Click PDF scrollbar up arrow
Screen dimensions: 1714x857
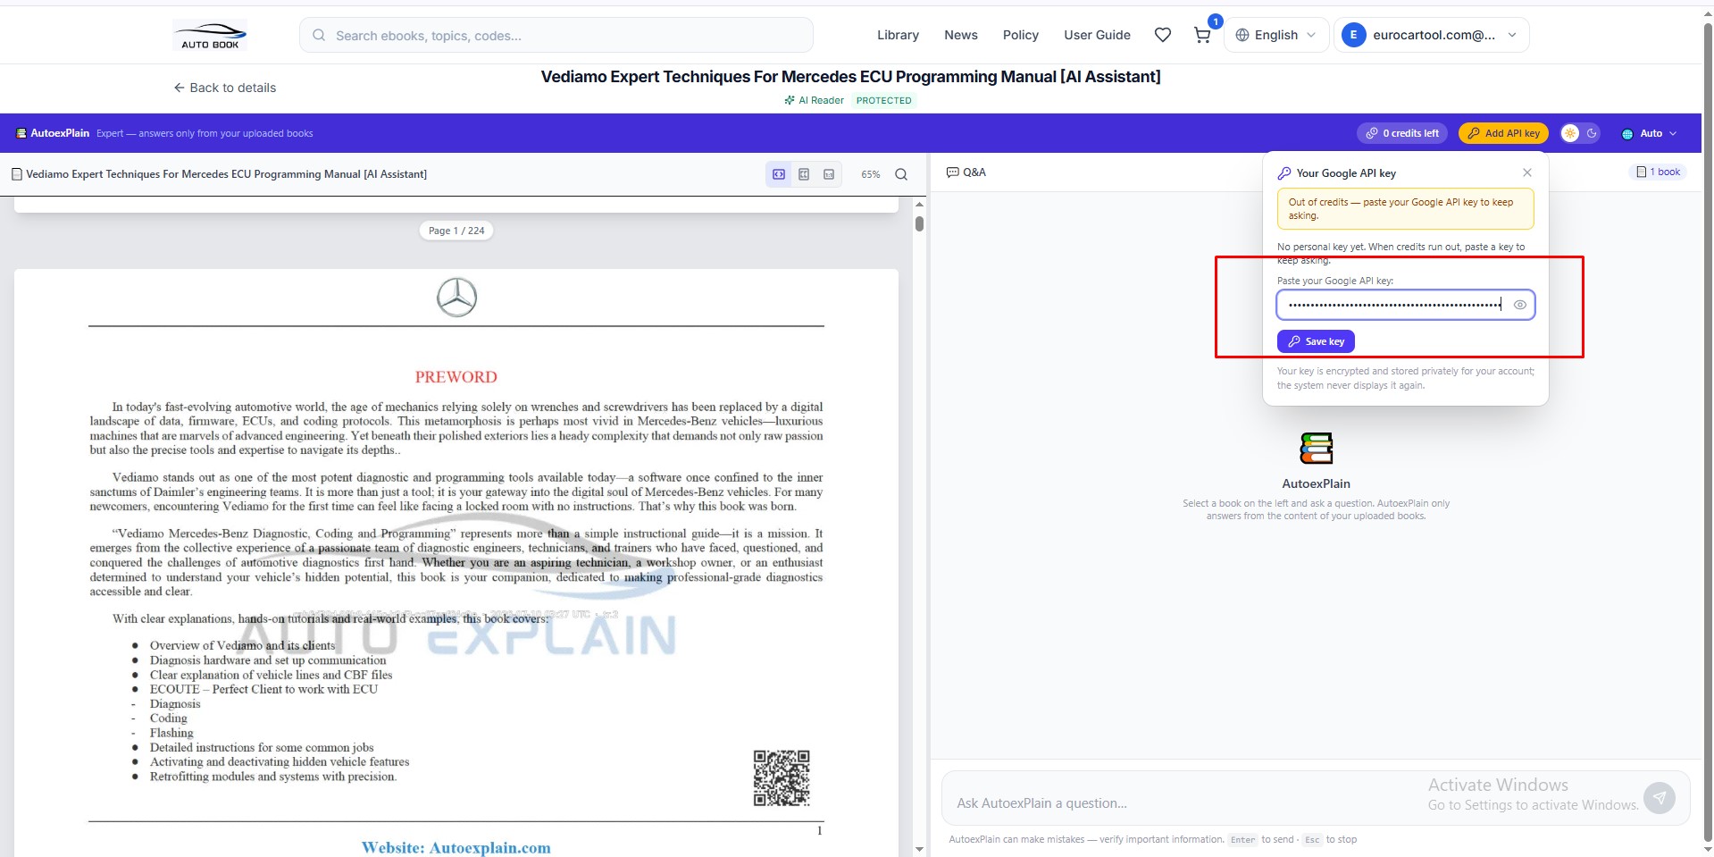point(919,205)
